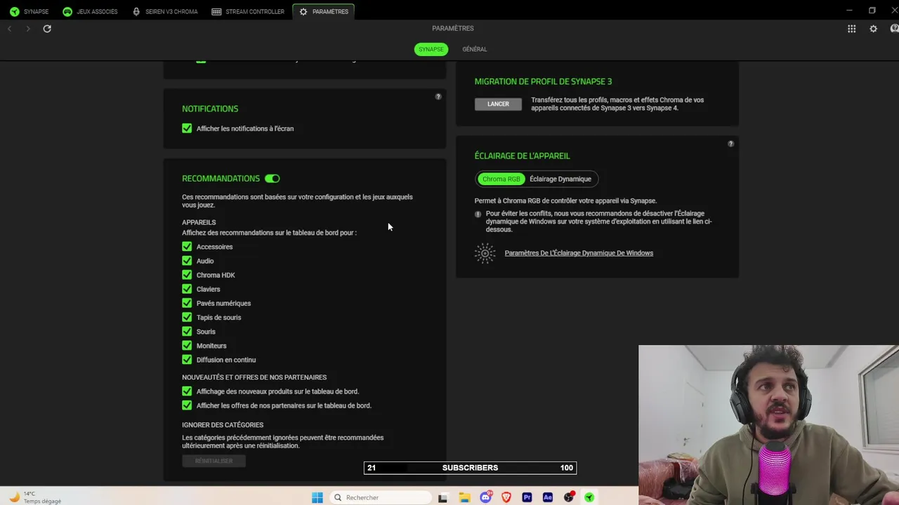Open Discord from taskbar

[x=485, y=497]
